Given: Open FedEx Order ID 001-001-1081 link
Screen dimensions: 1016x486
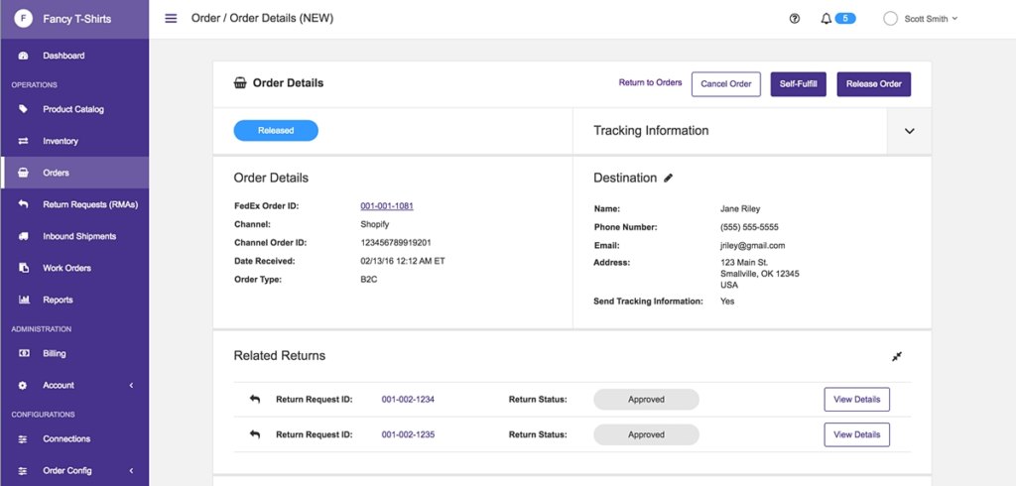Looking at the screenshot, I should point(387,206).
